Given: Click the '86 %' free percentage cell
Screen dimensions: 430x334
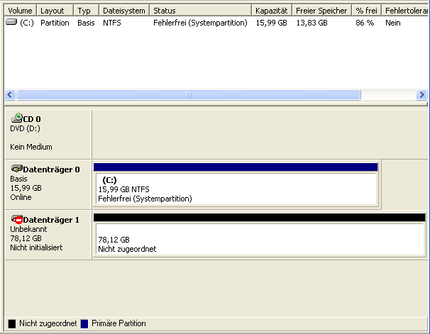Looking at the screenshot, I should coord(365,23).
